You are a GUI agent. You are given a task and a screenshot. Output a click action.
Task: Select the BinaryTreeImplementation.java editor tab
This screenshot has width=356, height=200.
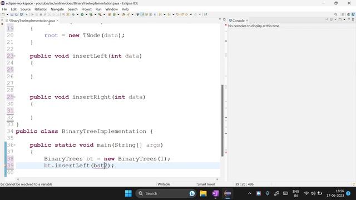pyautogui.click(x=32, y=21)
